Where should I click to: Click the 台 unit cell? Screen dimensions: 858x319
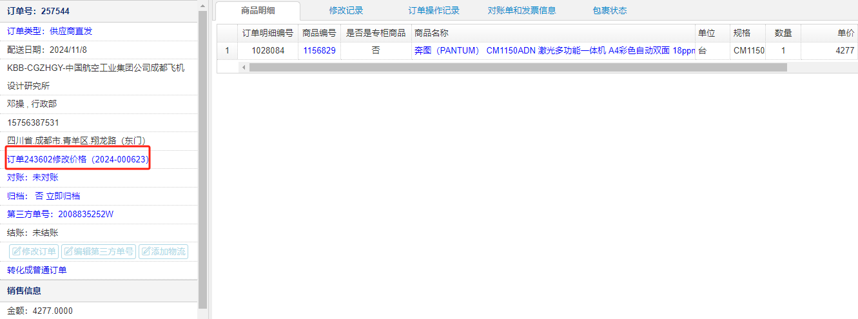[712, 50]
